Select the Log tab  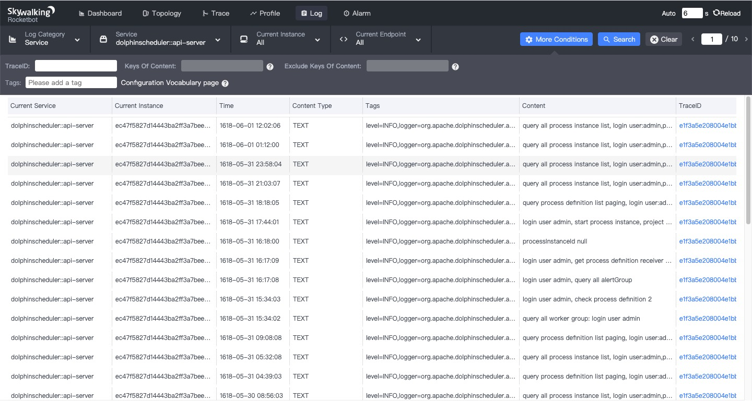(311, 13)
